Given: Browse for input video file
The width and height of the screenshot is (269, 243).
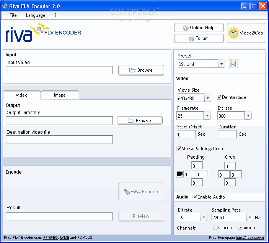Looking at the screenshot, I should coord(141,70).
